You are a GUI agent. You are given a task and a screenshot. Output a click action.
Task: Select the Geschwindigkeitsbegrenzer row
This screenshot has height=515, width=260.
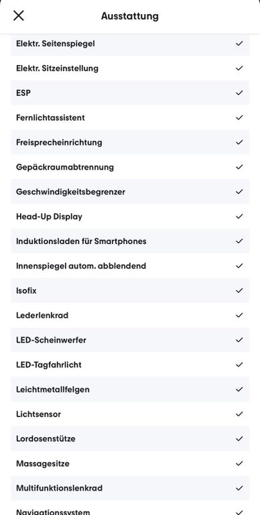[x=130, y=192]
